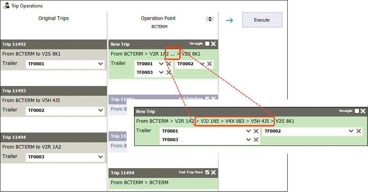This screenshot has width=368, height=192.
Task: Remove trailer TF0003 in enlarged New Trip callout
Action: pyautogui.click(x=256, y=140)
